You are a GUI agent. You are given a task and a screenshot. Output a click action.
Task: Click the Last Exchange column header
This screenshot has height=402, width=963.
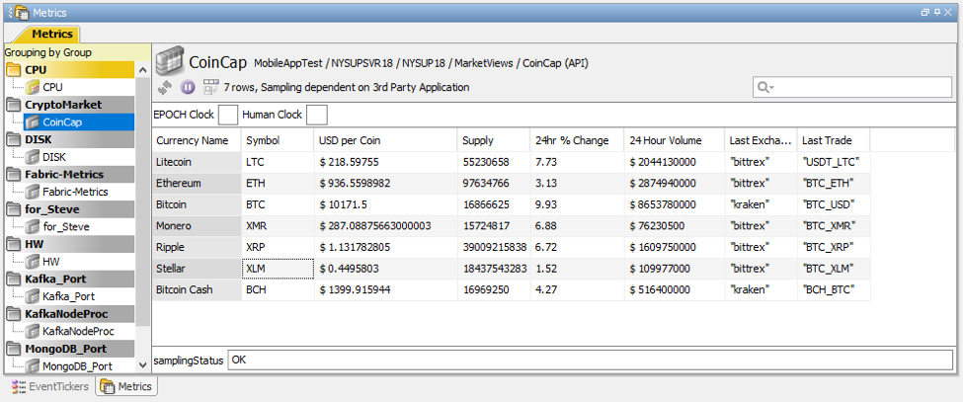(x=761, y=140)
